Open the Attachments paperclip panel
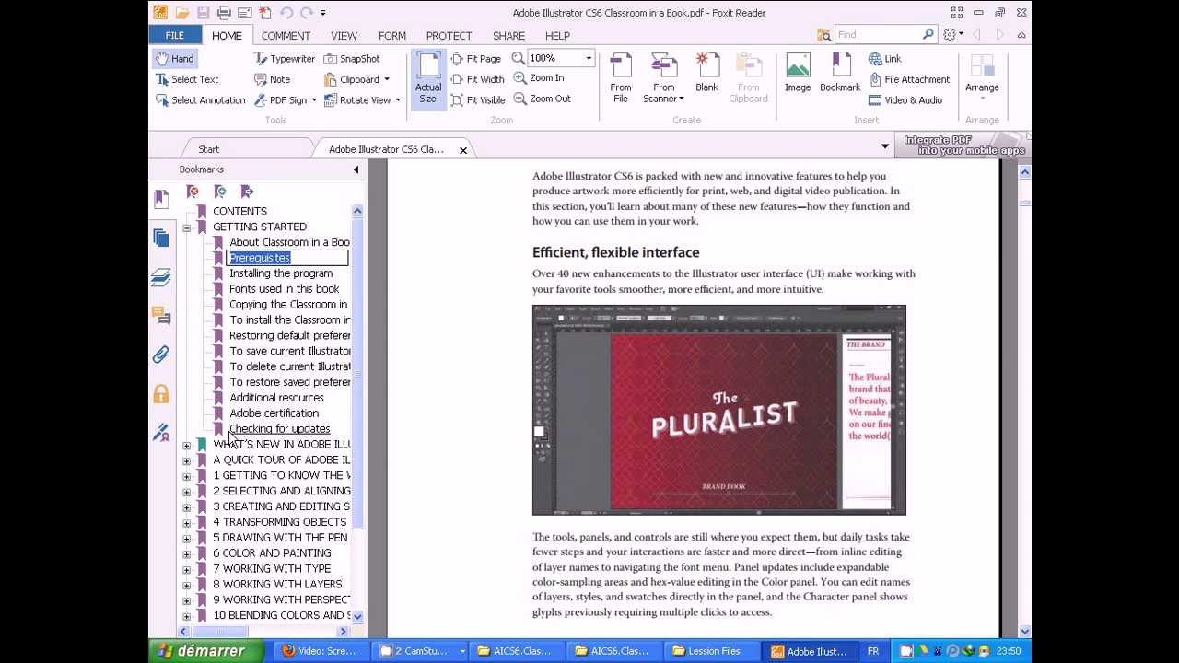 pyautogui.click(x=161, y=355)
